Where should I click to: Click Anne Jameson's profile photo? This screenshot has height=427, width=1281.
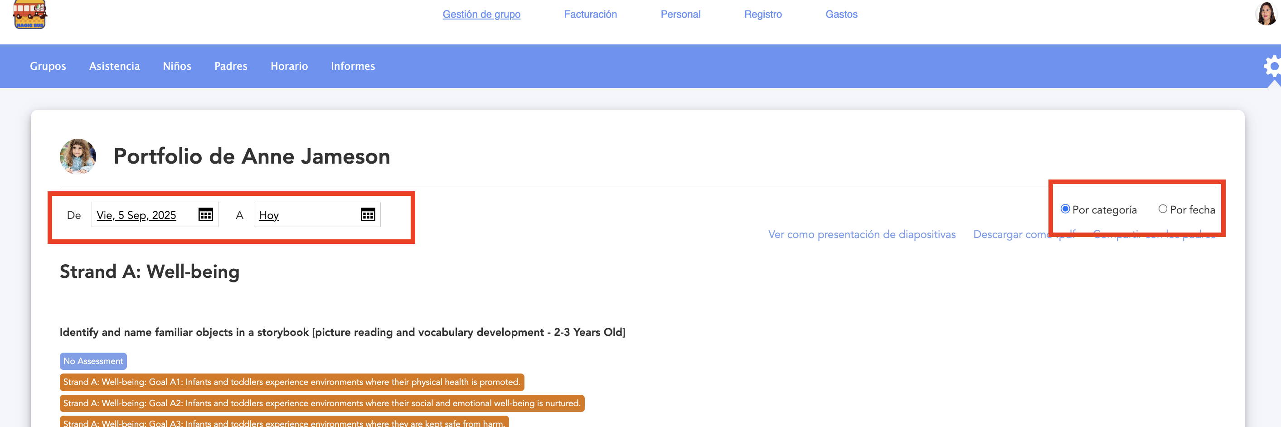coord(78,156)
